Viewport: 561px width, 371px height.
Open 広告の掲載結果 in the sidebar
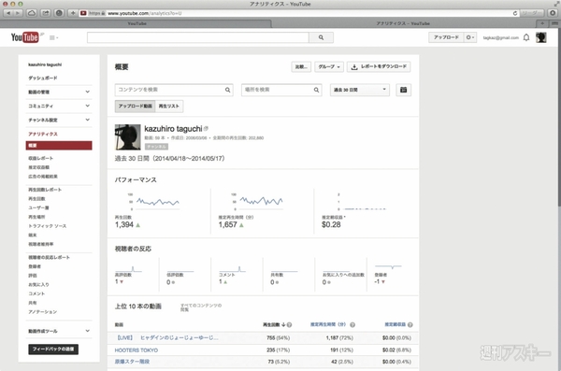point(43,177)
